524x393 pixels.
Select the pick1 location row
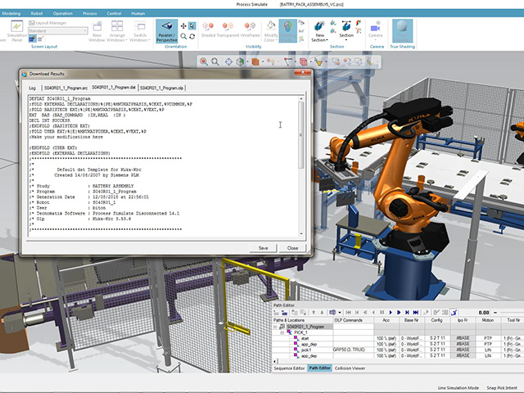pyautogui.click(x=305, y=350)
